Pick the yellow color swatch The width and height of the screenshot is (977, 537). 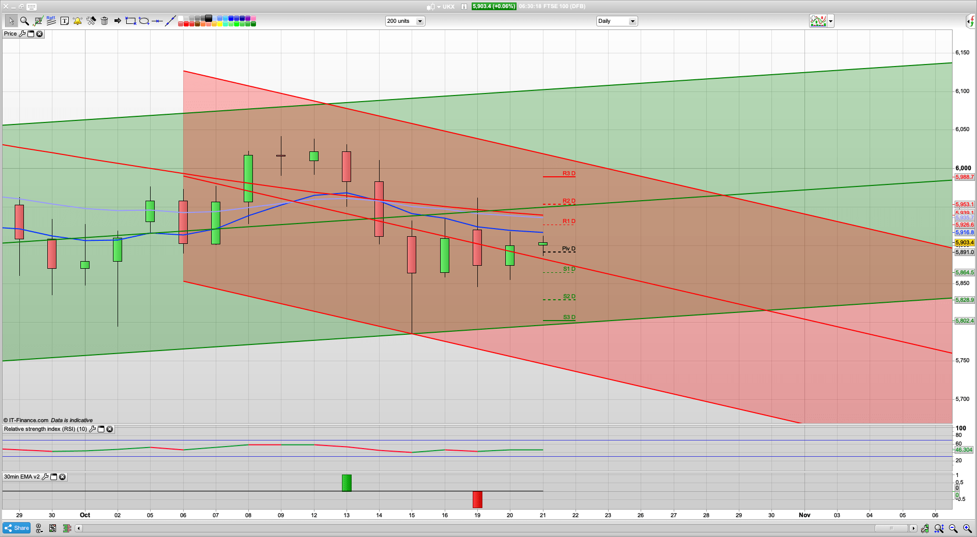point(220,24)
